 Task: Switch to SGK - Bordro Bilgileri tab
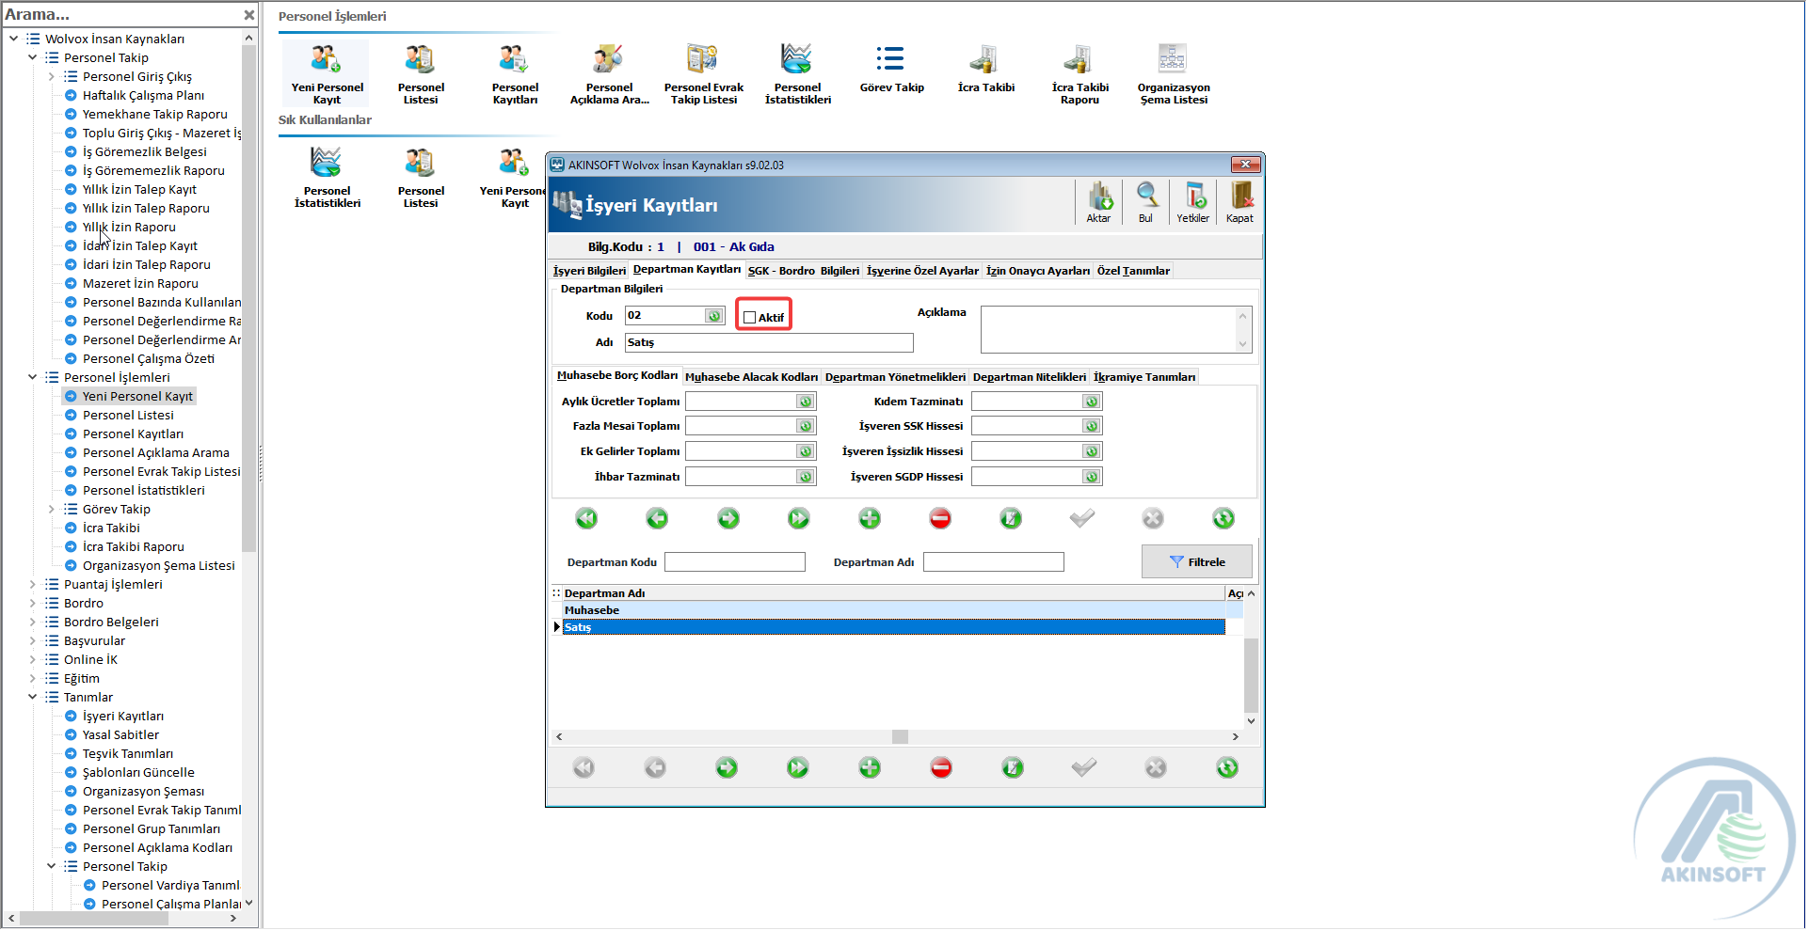tap(804, 271)
